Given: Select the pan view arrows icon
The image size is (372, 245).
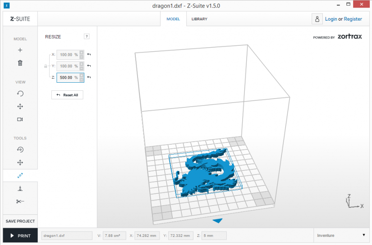Looking at the screenshot, I should coord(20,107).
